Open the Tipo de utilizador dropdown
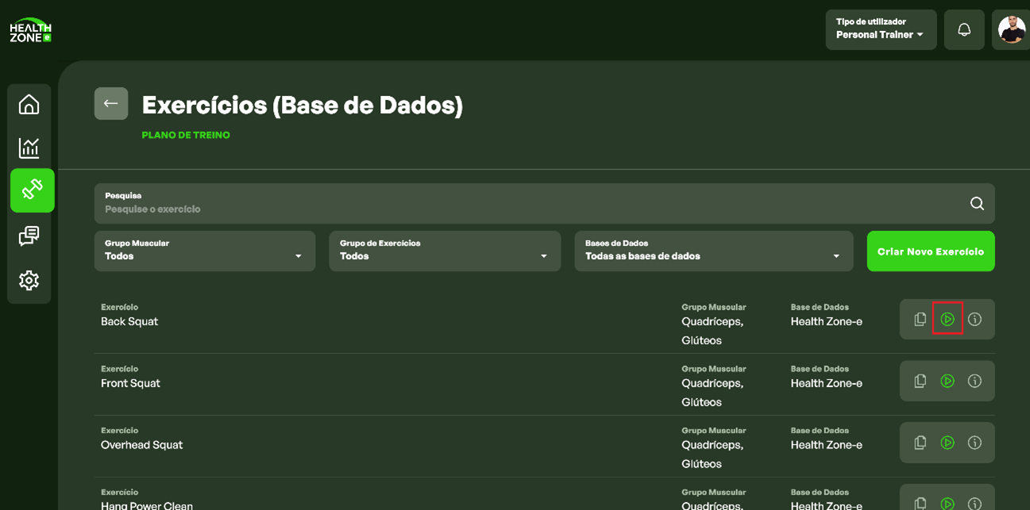This screenshot has height=510, width=1030. pos(881,30)
